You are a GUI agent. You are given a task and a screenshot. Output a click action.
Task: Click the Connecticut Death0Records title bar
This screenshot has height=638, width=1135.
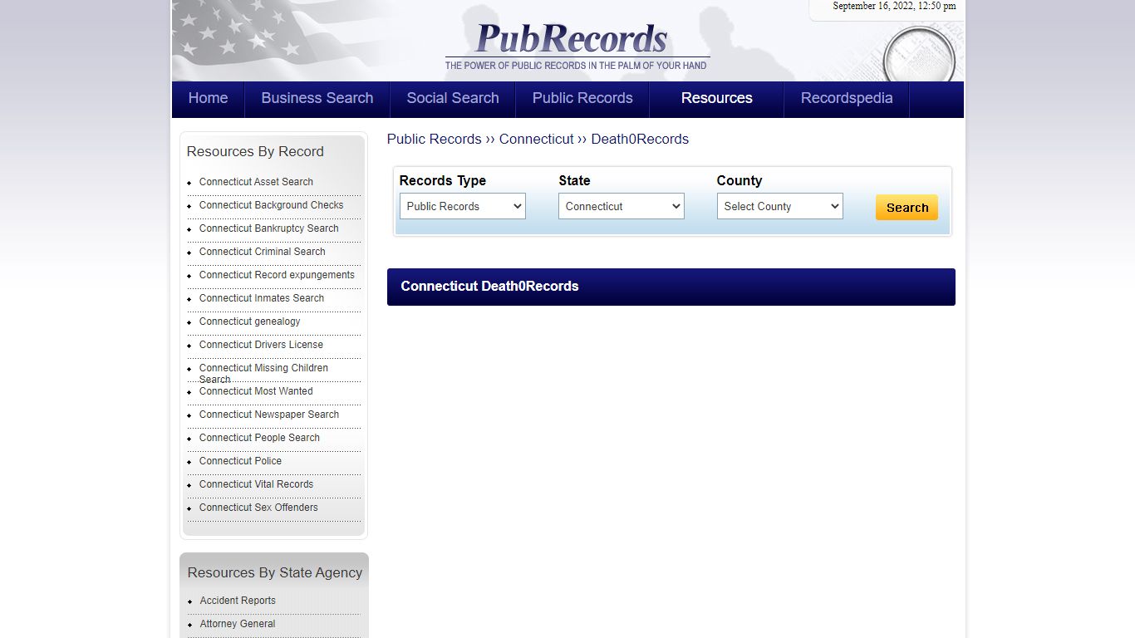(x=671, y=287)
